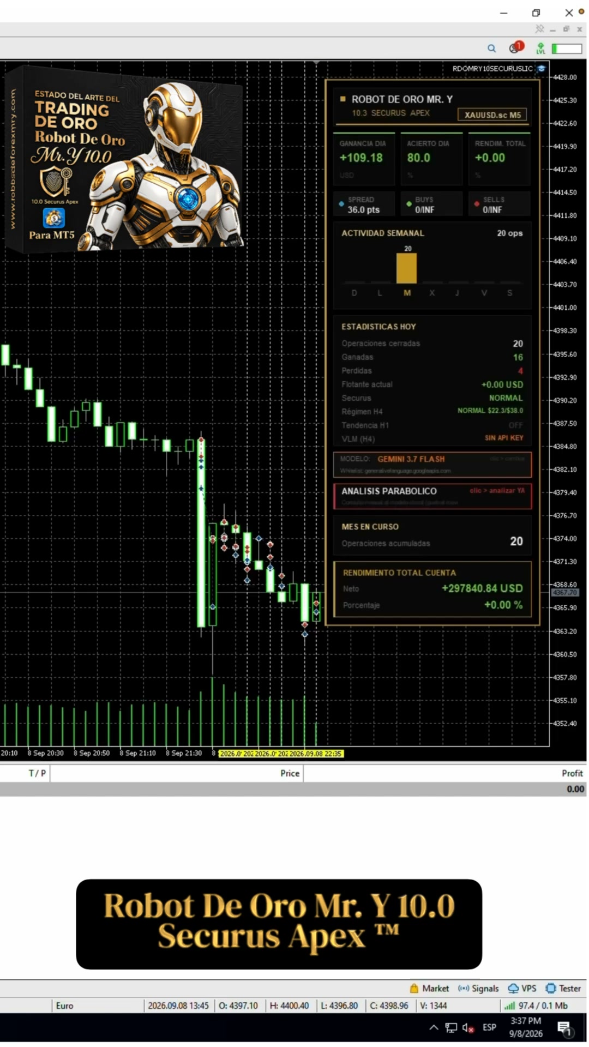Click the muted volume tray icon
589x1047 pixels.
click(468, 1028)
